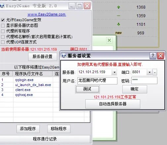Close the green popup behind with its X
This screenshot has height=145, width=167.
(x=109, y=40)
